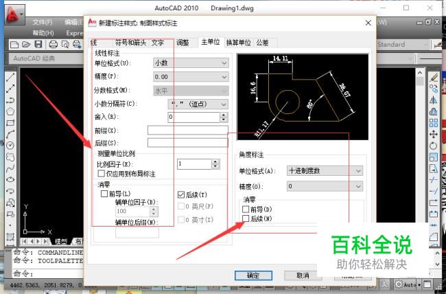Uncheck linear 后续(T) zero suppression
The width and height of the screenshot is (446, 294).
(181, 194)
